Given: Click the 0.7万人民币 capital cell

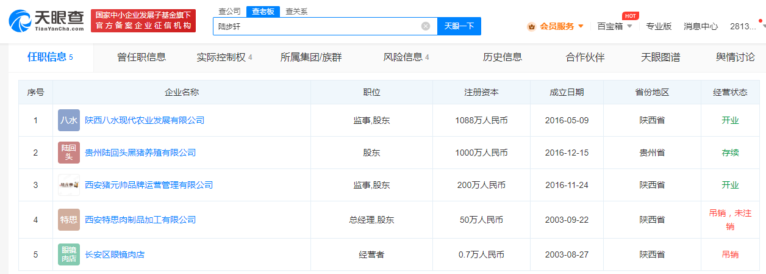Looking at the screenshot, I should (482, 254).
